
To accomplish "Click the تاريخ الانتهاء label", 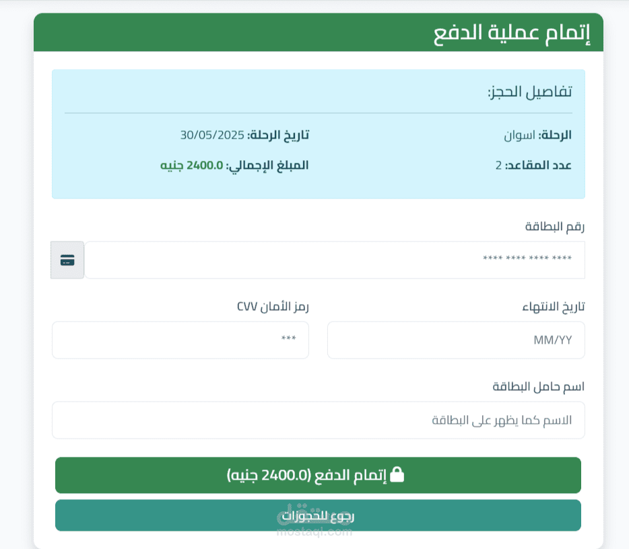I will (554, 307).
